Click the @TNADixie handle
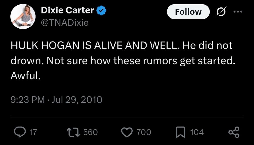Viewport: 254px width, 145px height. (65, 23)
